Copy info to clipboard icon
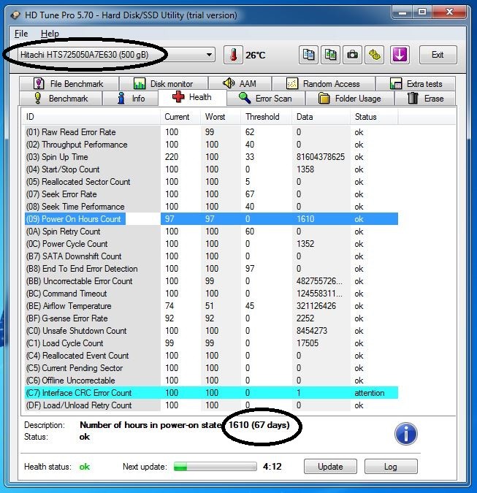Image resolution: width=477 pixels, height=493 pixels. tap(308, 55)
